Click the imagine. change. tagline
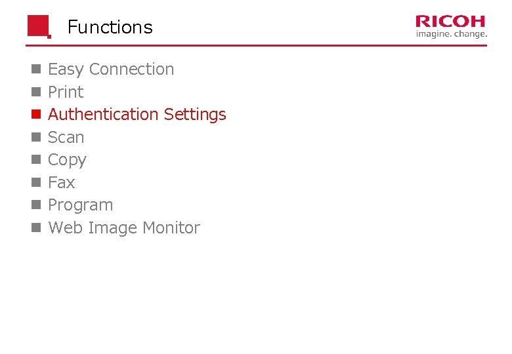This screenshot has height=354, width=512. (x=452, y=34)
